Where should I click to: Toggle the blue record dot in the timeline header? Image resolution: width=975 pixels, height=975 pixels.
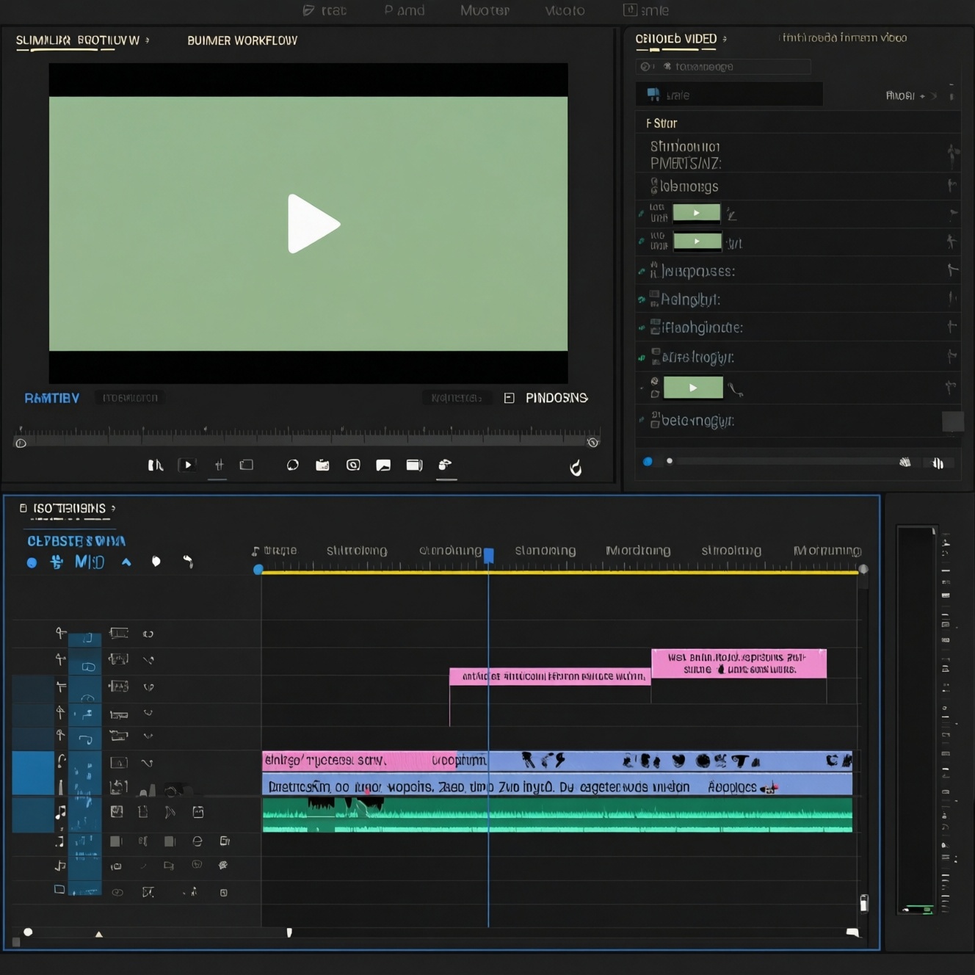click(32, 563)
